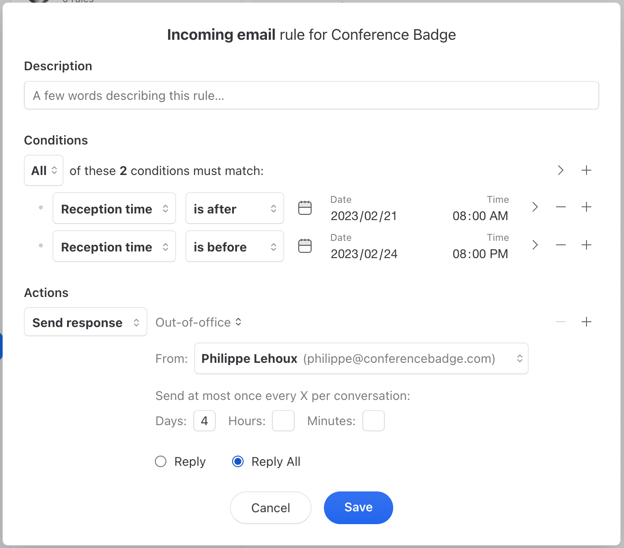Add a condition after the 'is before' row
Image resolution: width=624 pixels, height=548 pixels.
point(586,245)
